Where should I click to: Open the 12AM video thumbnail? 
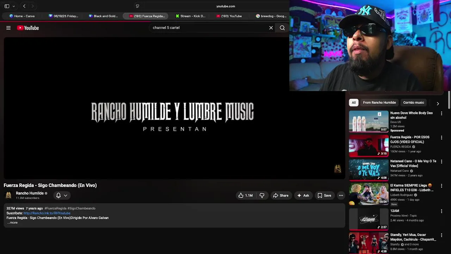(x=369, y=219)
